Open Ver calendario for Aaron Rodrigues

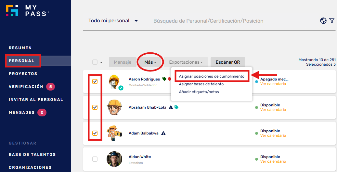tap(273, 84)
